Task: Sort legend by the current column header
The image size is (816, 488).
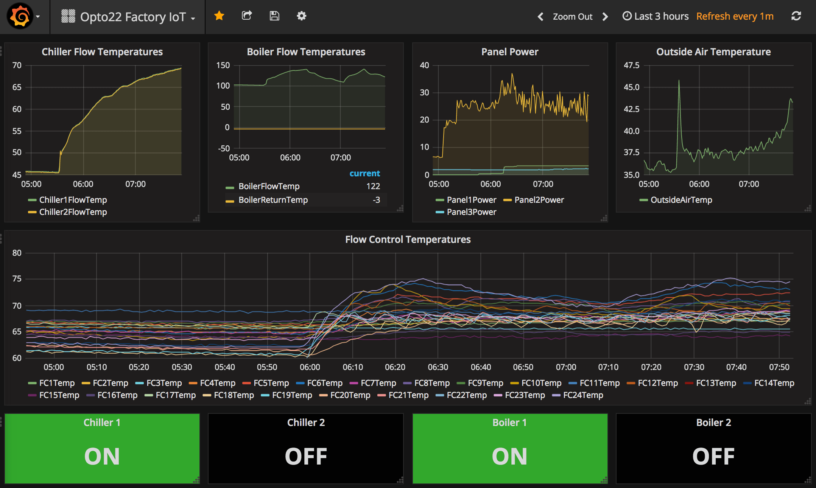Action: 364,173
